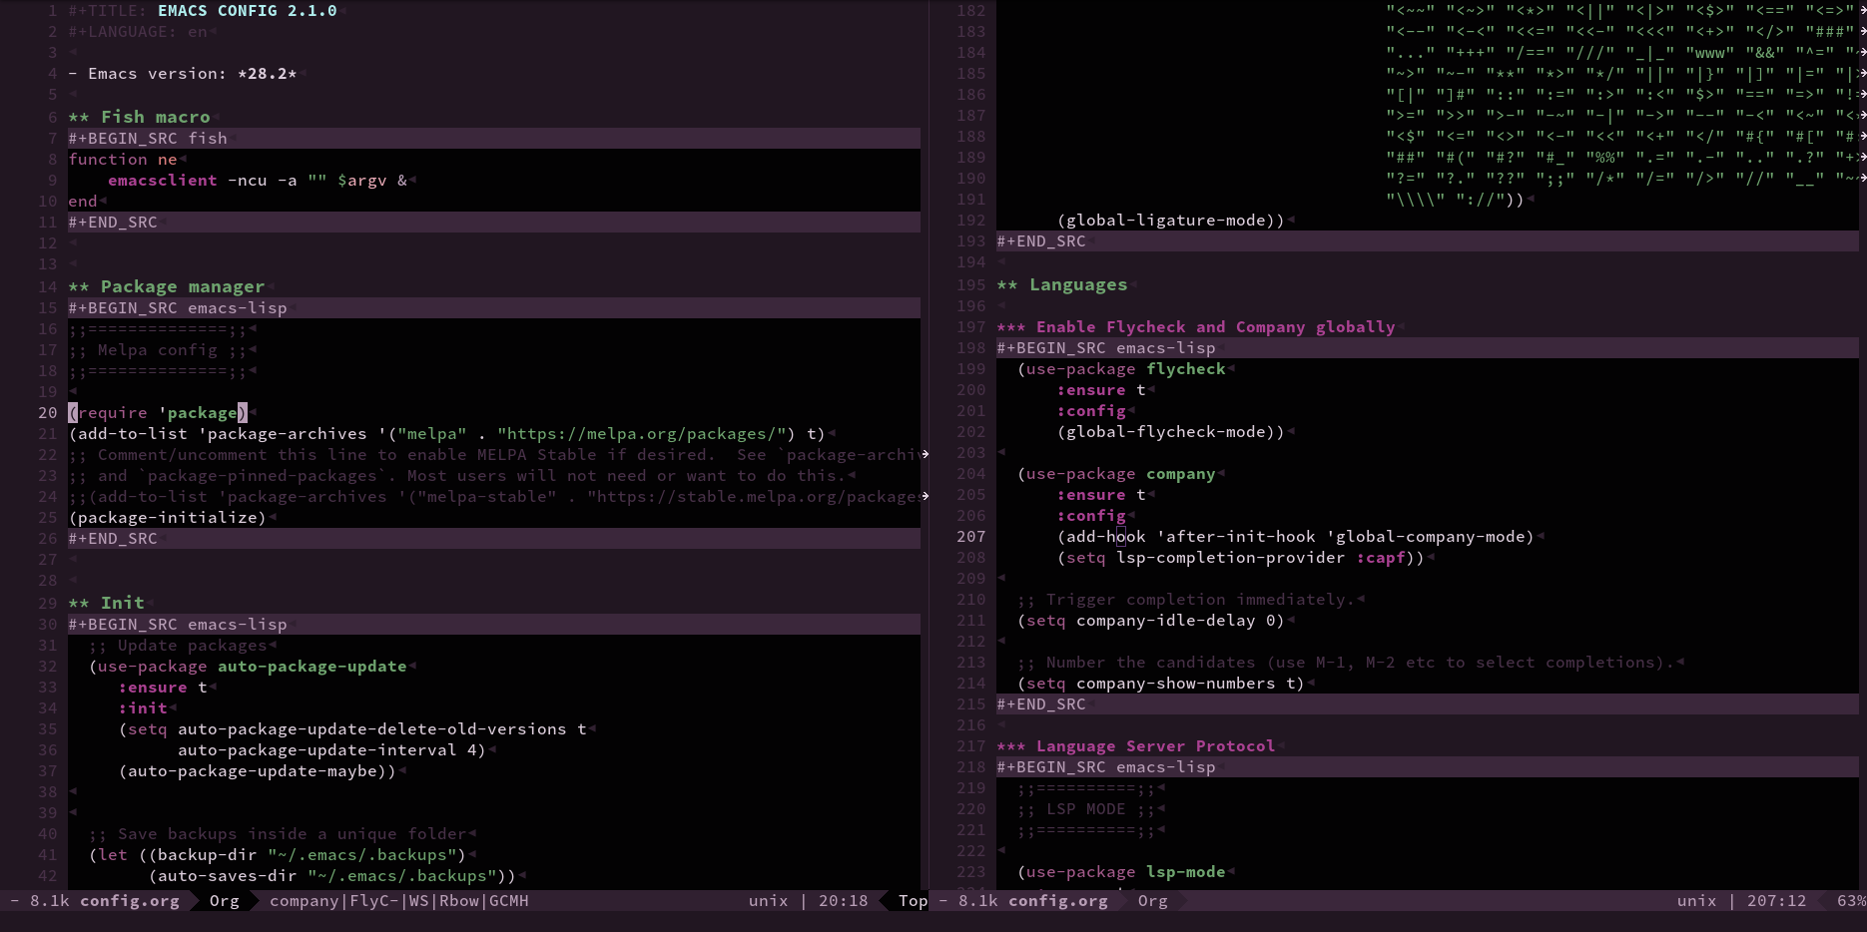Click the company minor mode indicator
Image resolution: width=1867 pixels, height=932 pixels.
305,900
